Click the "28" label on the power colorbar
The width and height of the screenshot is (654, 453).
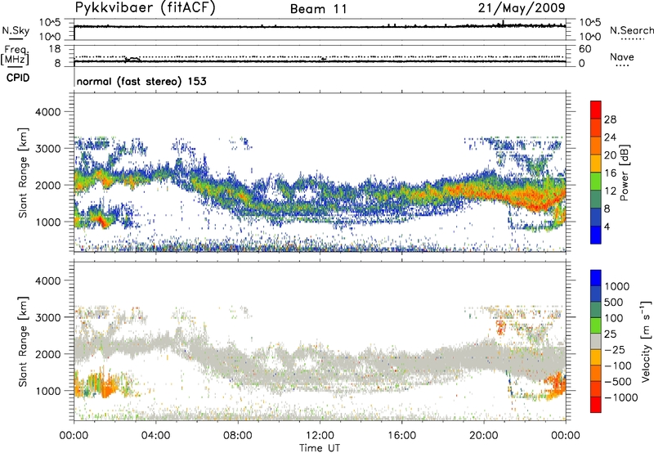click(610, 119)
